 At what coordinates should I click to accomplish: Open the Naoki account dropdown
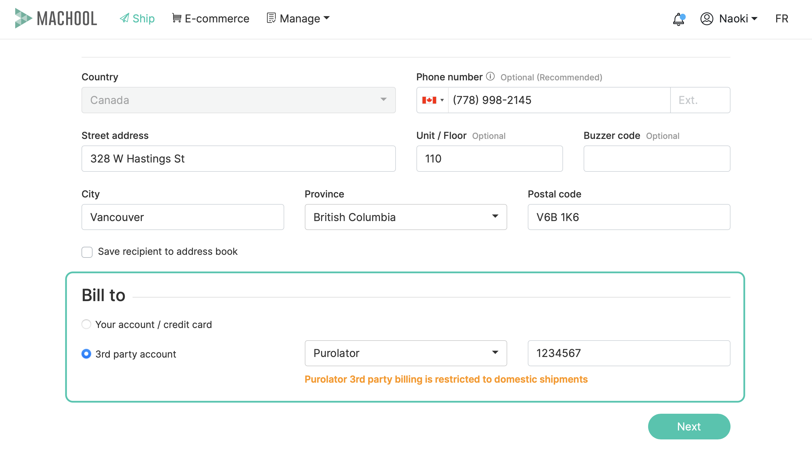click(x=739, y=19)
